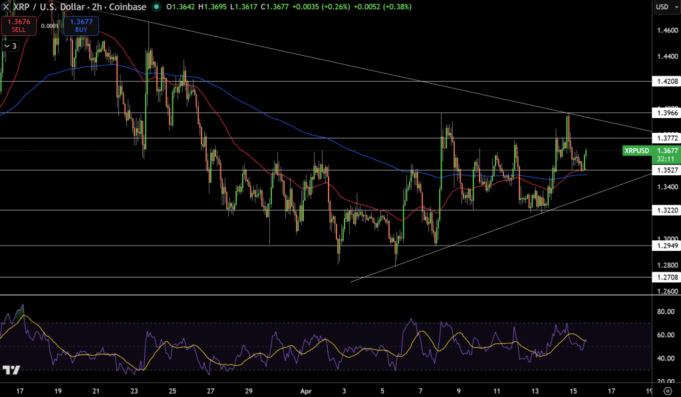Viewport: 681px width, 397px height.
Task: Collapse the trading panel with the 3 chevron
Action: point(10,45)
